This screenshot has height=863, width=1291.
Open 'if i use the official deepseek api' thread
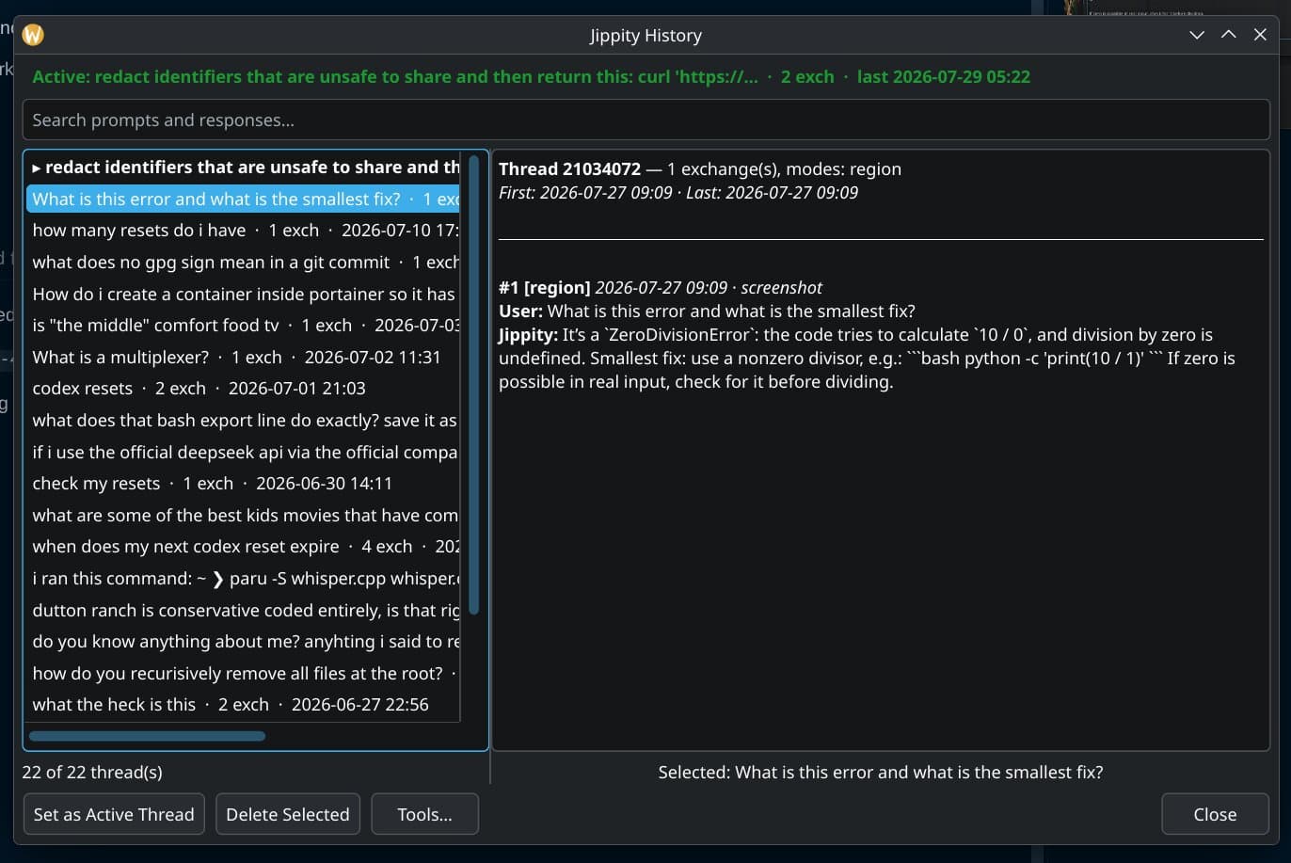point(243,452)
